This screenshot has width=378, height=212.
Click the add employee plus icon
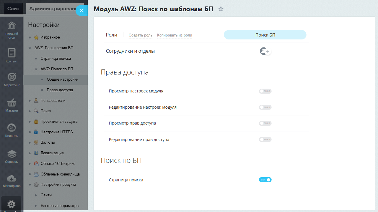(268, 52)
